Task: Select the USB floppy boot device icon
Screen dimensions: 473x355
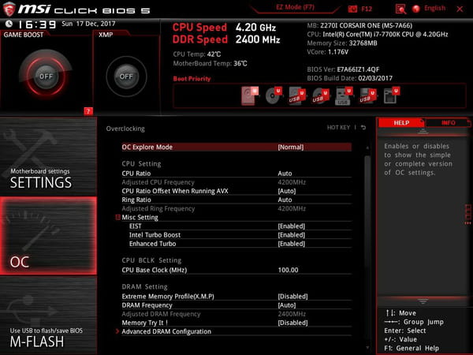Action: click(367, 95)
